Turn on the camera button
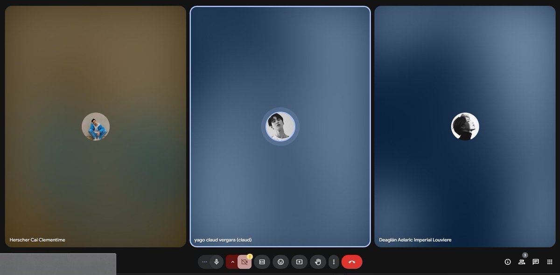560x275 pixels. (245, 262)
